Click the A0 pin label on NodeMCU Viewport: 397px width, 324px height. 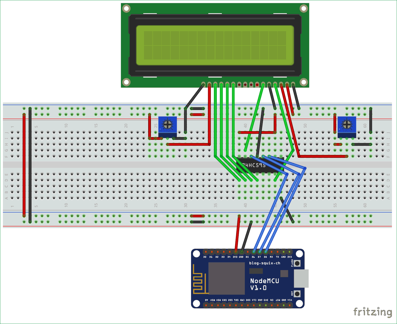[206, 300]
